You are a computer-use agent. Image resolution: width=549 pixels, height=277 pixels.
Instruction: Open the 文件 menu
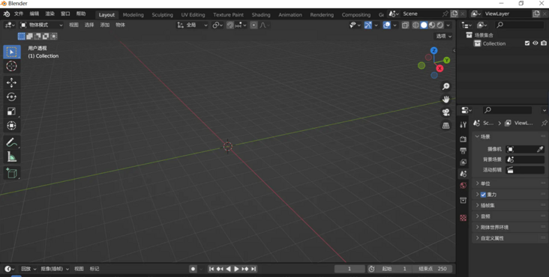pos(19,13)
